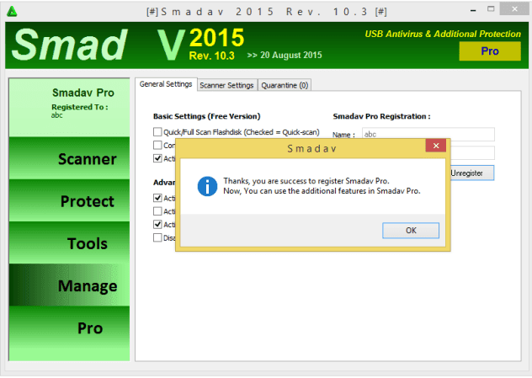Check the Disa... checkbox in Advanced settings

(157, 237)
